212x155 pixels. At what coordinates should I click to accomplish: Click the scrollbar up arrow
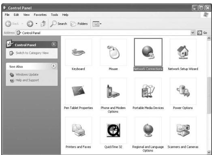[209, 38]
